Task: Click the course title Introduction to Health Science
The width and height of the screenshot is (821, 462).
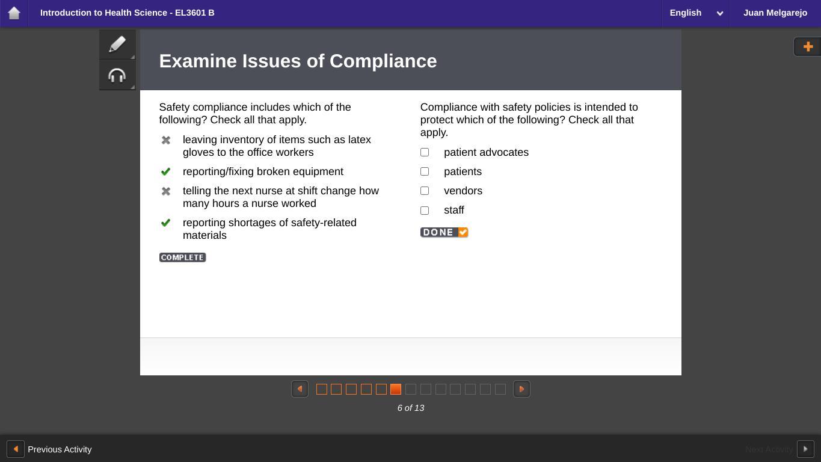Action: tap(127, 13)
